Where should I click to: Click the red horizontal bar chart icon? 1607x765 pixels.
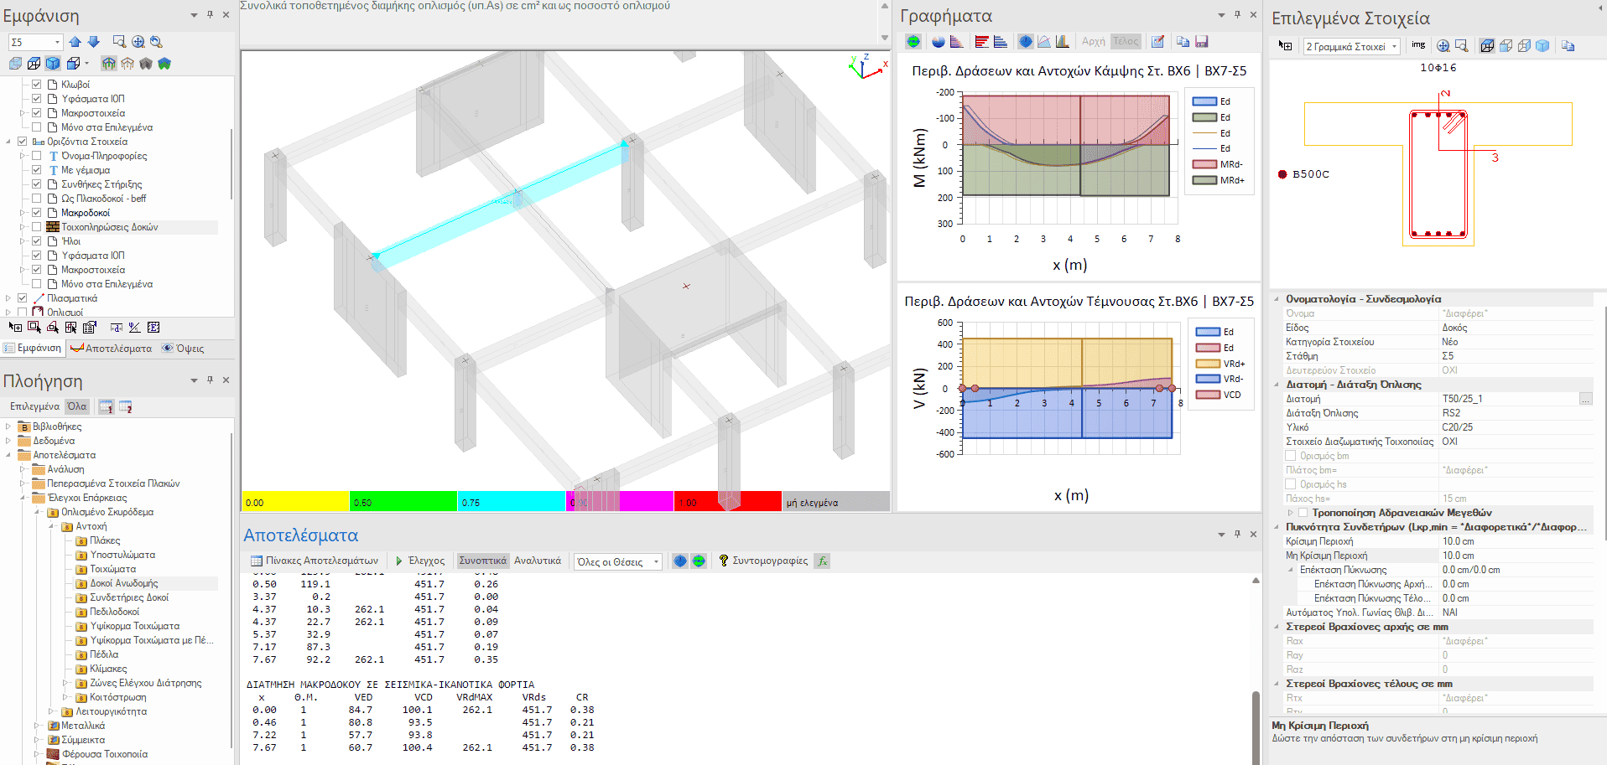[x=981, y=42]
